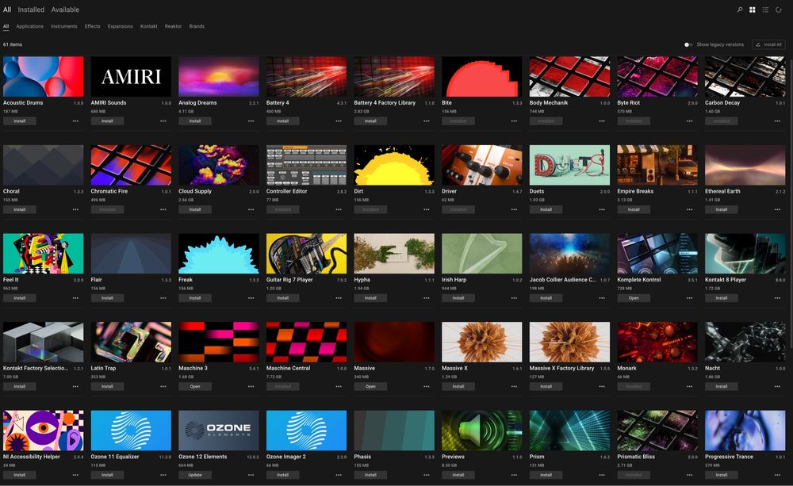Switch to the Installed top tab
The height and width of the screenshot is (486, 793).
pos(31,10)
